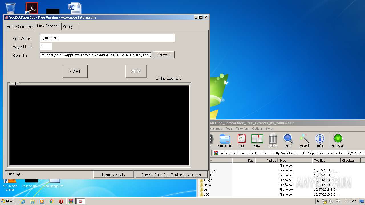Image resolution: width=365 pixels, height=205 pixels.
Task: Click the archive path bar in WinRAR
Action: (289, 153)
